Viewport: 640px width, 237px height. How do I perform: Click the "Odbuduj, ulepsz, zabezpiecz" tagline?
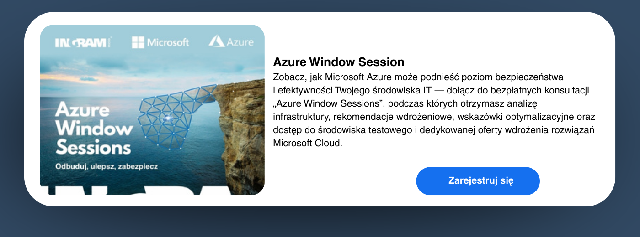click(107, 166)
